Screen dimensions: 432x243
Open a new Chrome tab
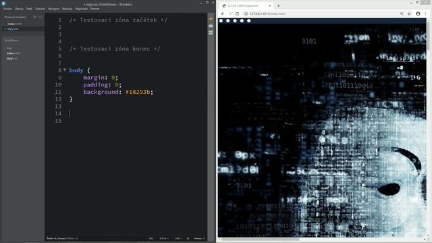pyautogui.click(x=278, y=6)
